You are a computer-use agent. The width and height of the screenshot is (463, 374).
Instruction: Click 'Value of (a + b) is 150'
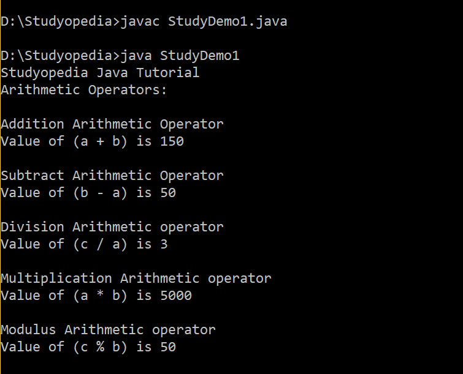(x=92, y=141)
